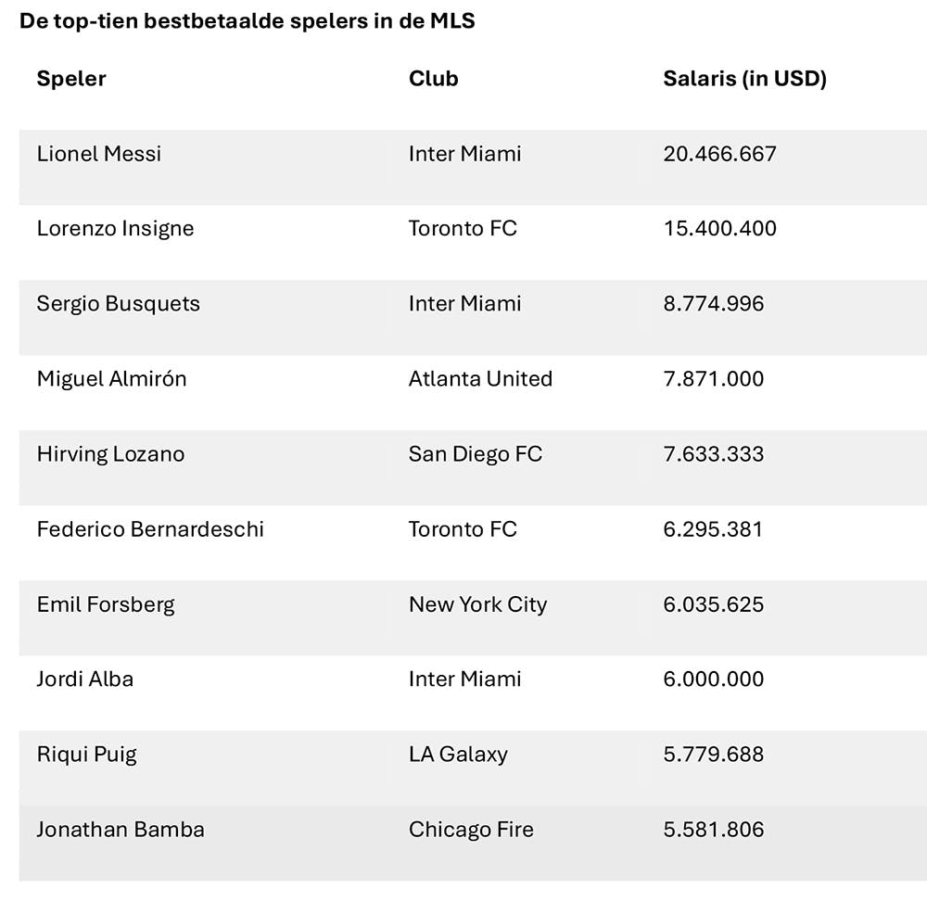Click Jonathan Bamba's name
This screenshot has width=927, height=914.
tap(121, 830)
